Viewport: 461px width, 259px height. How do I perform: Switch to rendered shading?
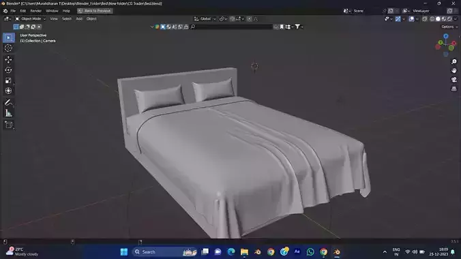(449, 19)
